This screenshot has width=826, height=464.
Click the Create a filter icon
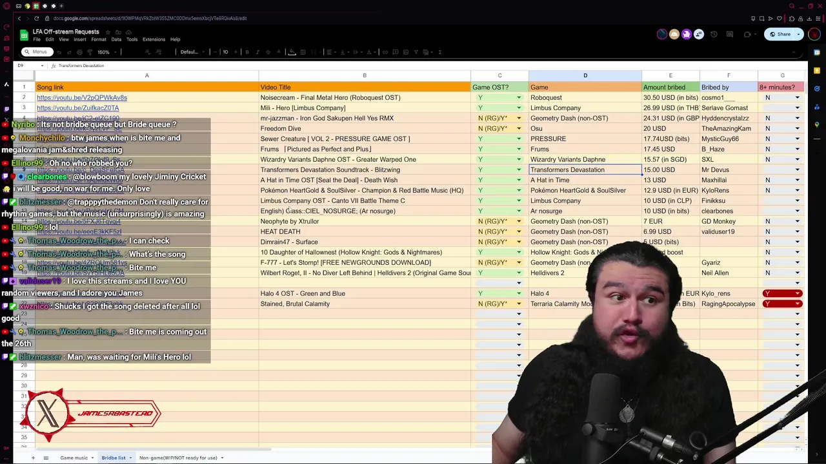(x=416, y=52)
